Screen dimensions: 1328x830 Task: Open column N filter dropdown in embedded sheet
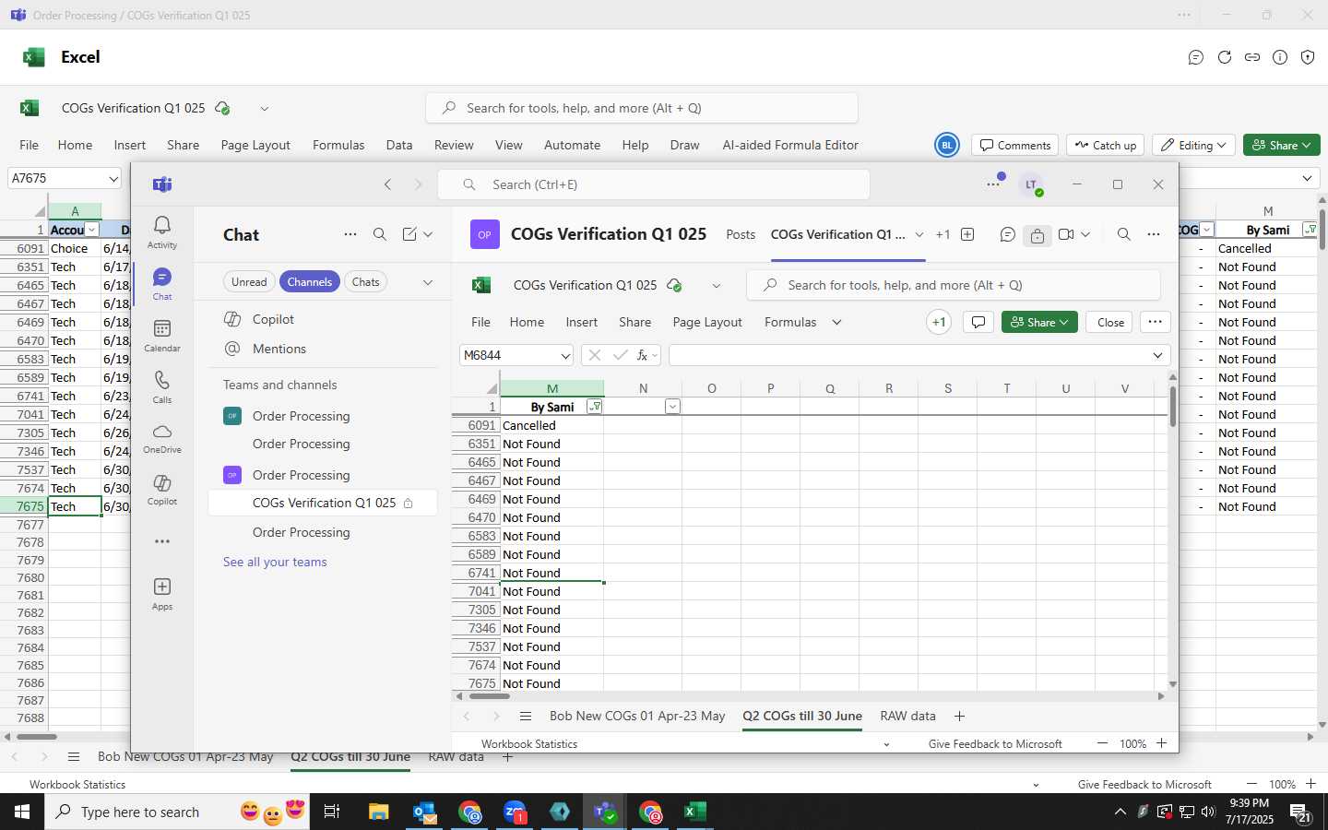672,407
